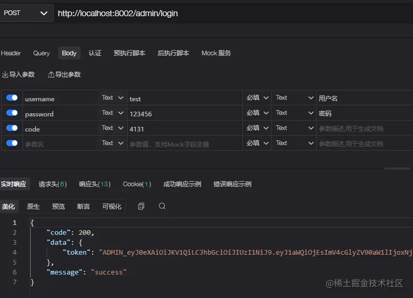Select the 原生 view button
Screen dimensions: 413x298
[x=33, y=207]
